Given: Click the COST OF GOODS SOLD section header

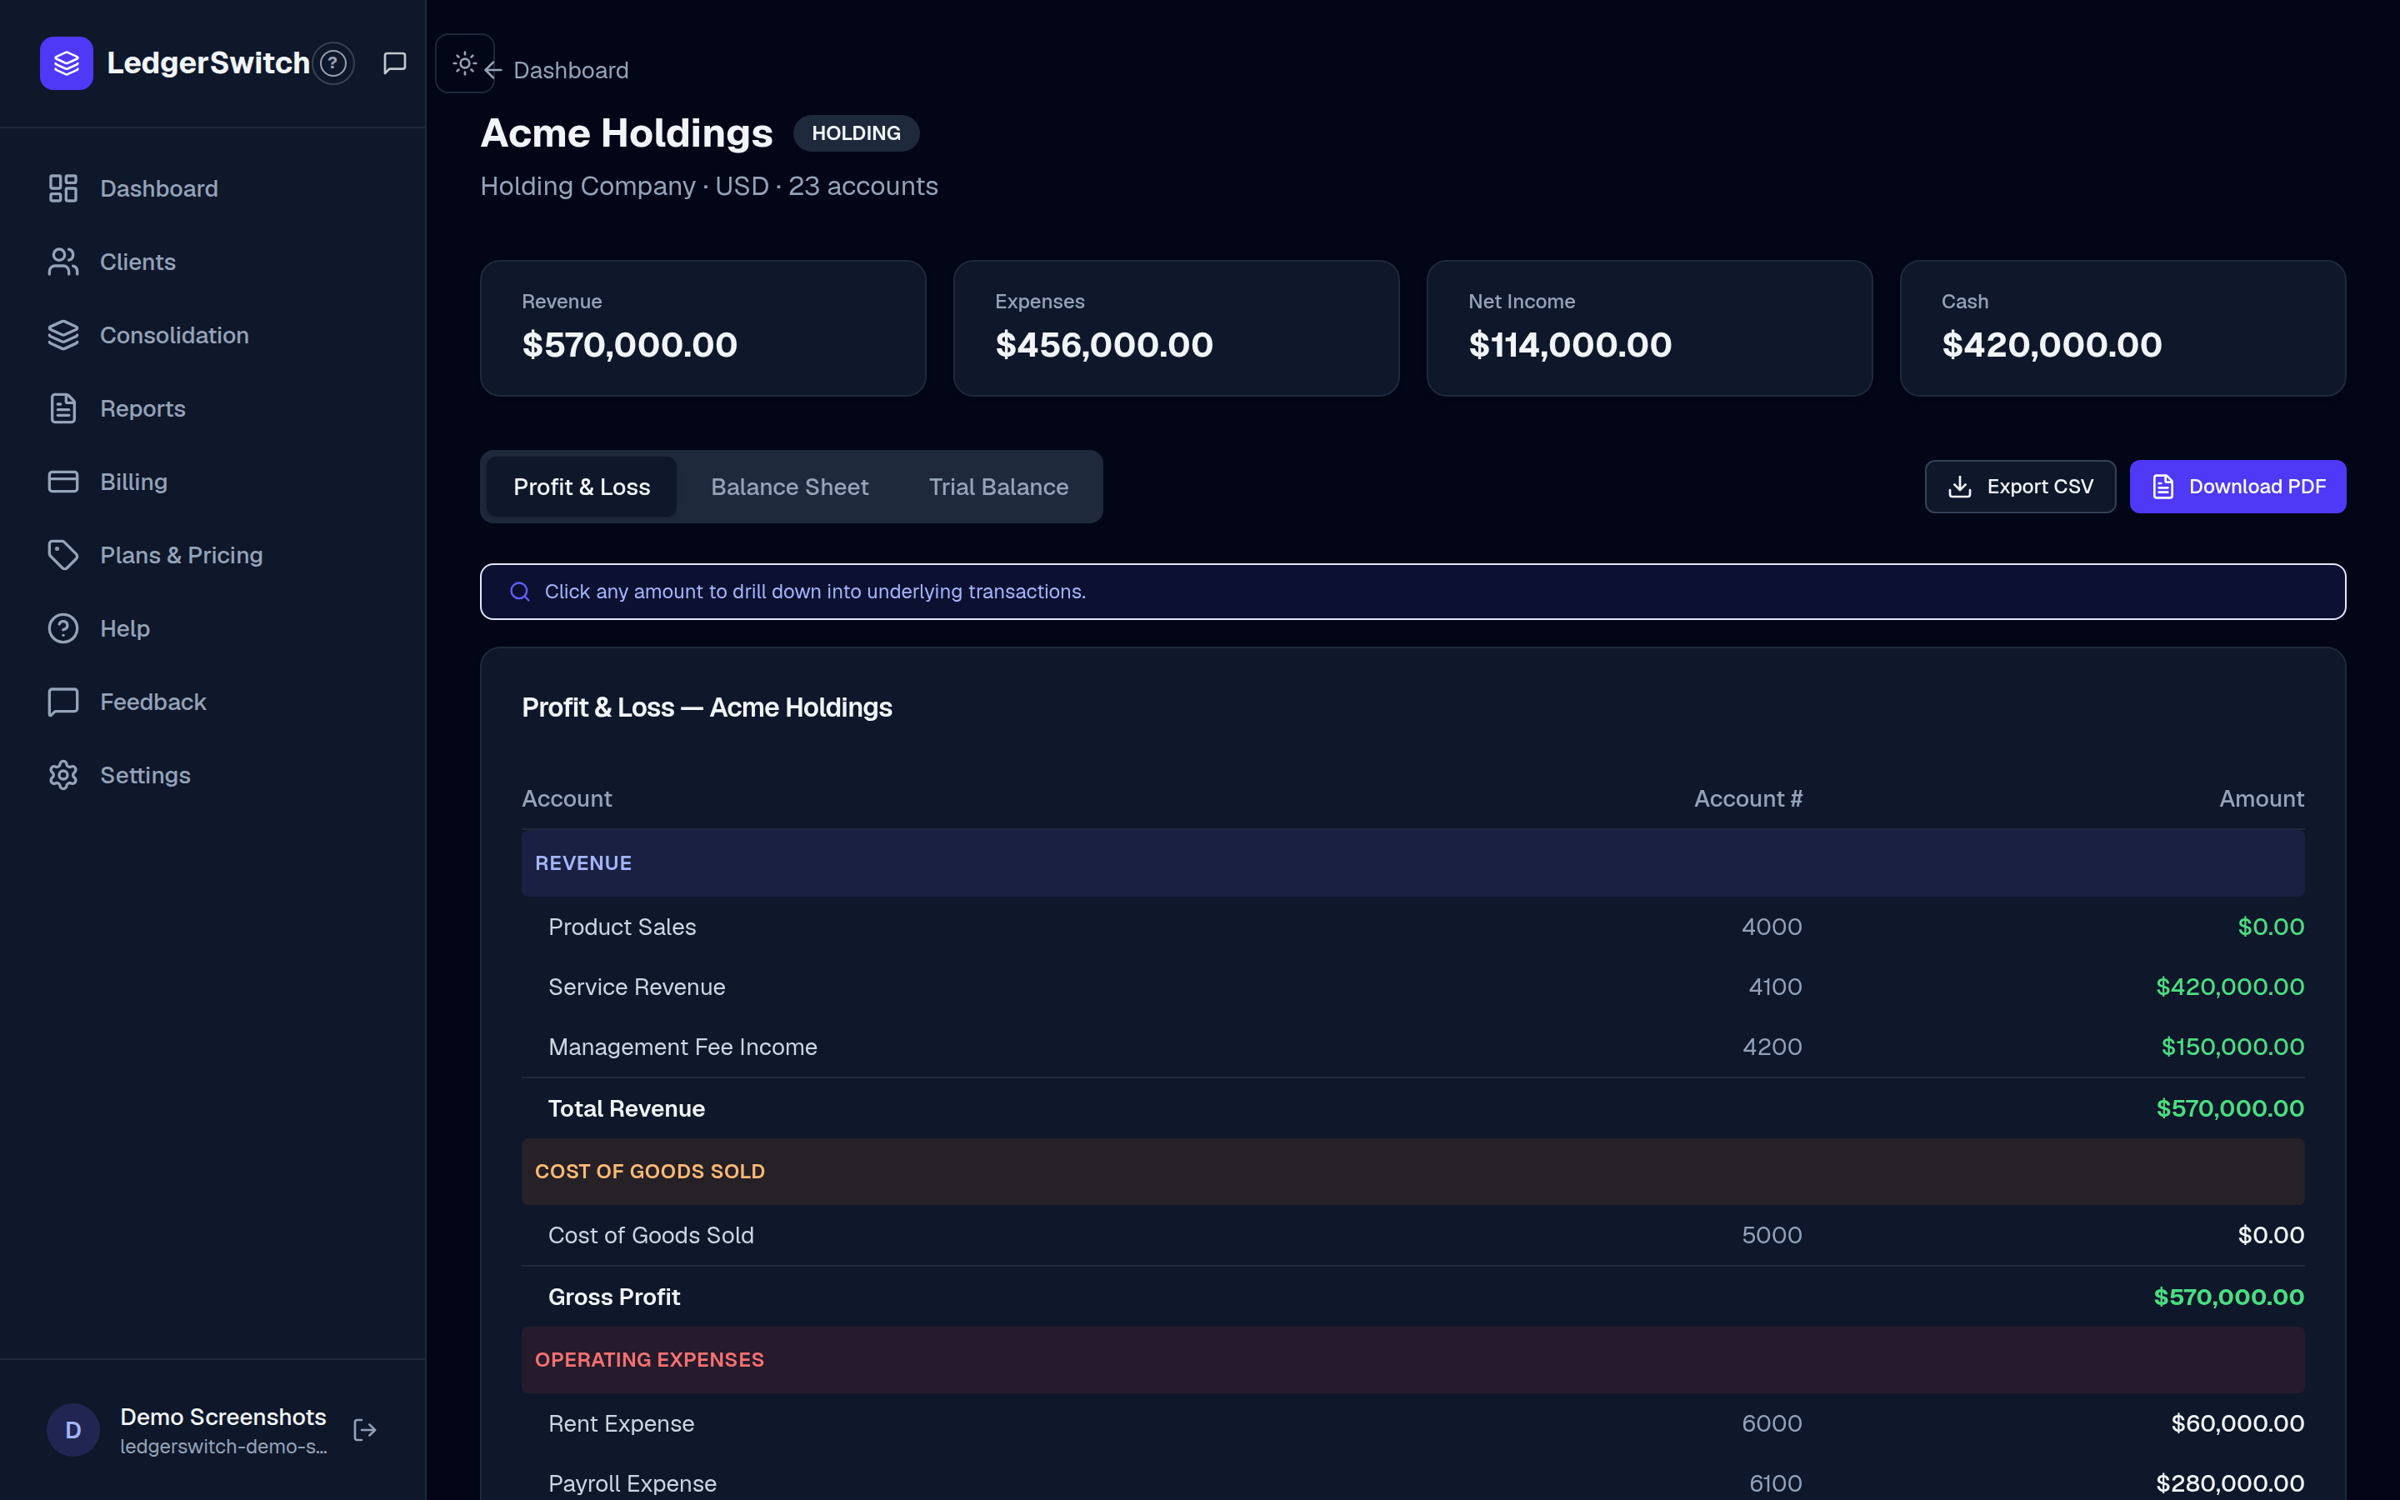Looking at the screenshot, I should click(1412, 1172).
